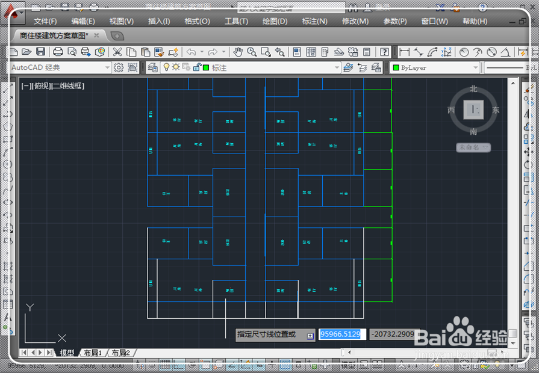Save the drawing with the floppy disk icon

point(40,52)
